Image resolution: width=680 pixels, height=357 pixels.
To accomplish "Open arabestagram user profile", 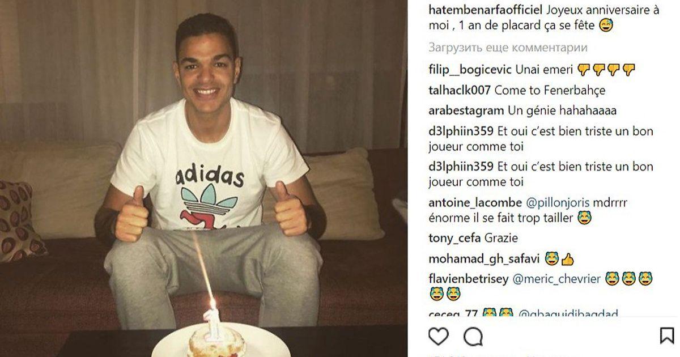I will [466, 110].
